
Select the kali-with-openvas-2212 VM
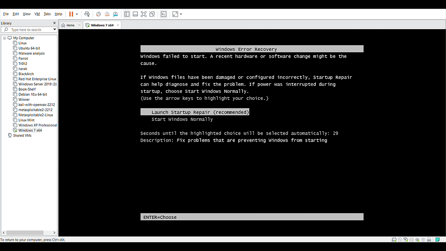point(37,105)
